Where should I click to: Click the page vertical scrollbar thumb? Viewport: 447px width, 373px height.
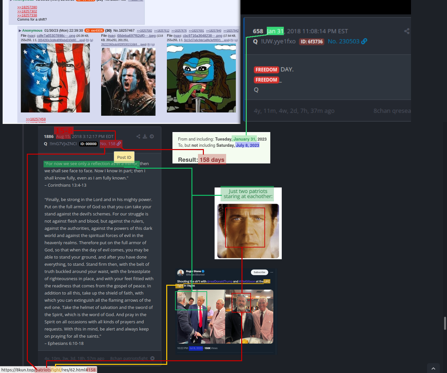445,323
